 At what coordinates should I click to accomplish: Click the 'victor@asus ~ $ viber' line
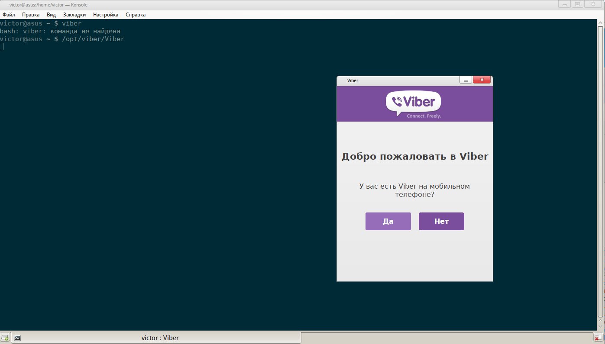[x=41, y=23]
